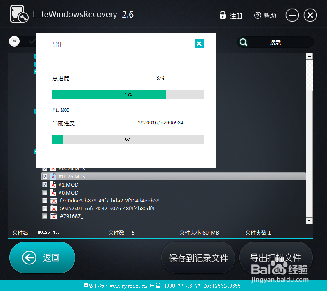
Task: Click the scrollbar up arrow
Action: point(309,56)
